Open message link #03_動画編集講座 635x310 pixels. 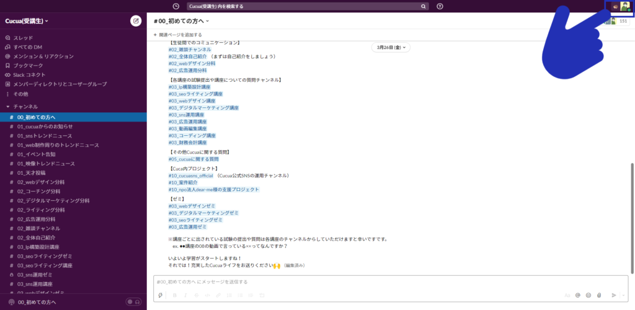coord(187,128)
